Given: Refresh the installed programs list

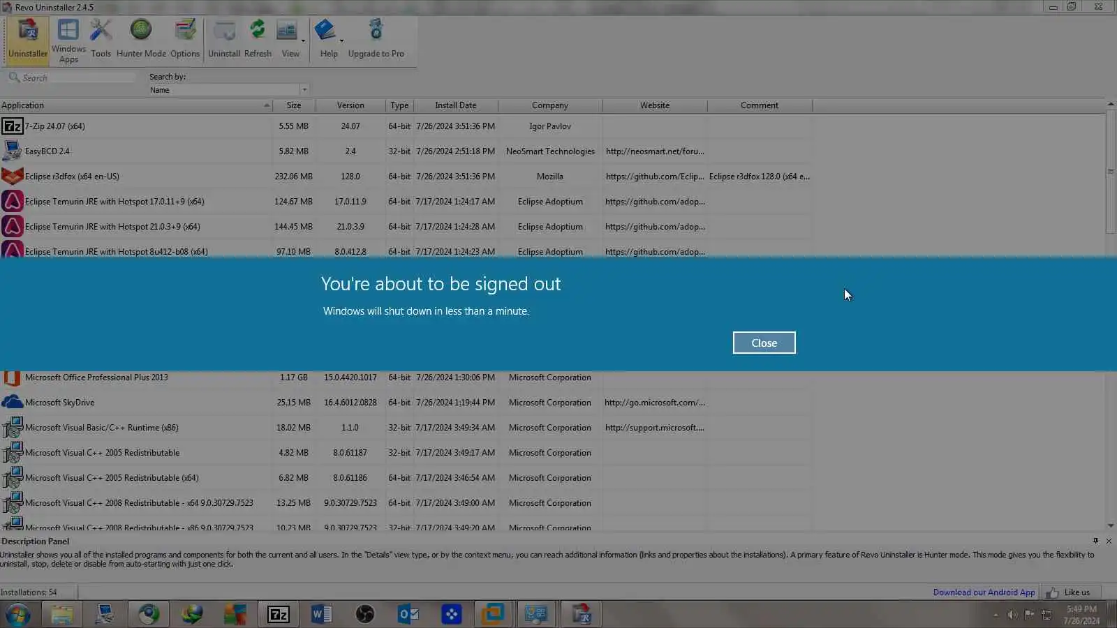Looking at the screenshot, I should [x=258, y=40].
